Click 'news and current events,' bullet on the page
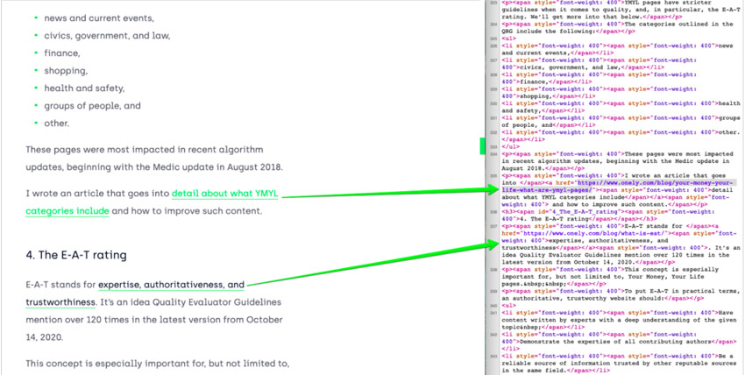The height and width of the screenshot is (375, 745). [x=99, y=18]
